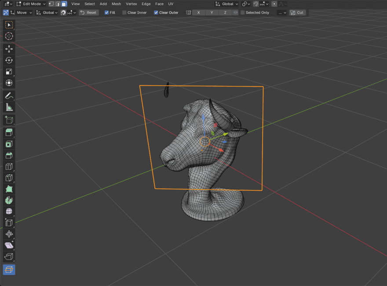Click the Cut button

[297, 13]
